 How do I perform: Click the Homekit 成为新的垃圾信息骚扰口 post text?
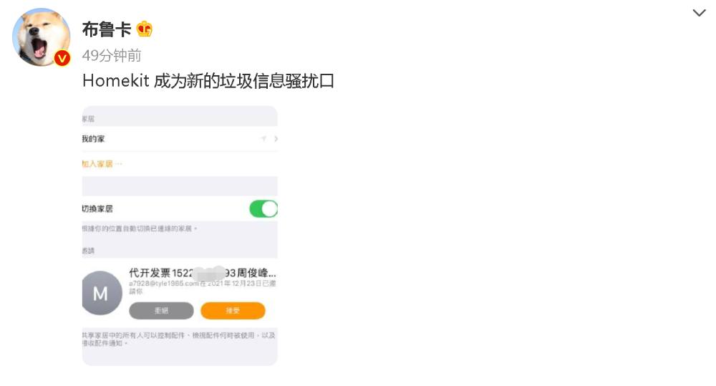click(x=208, y=82)
